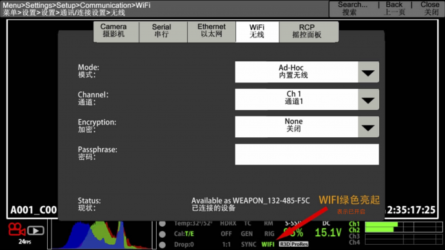
Task: Open the Serial communication tab
Action: pos(163,32)
